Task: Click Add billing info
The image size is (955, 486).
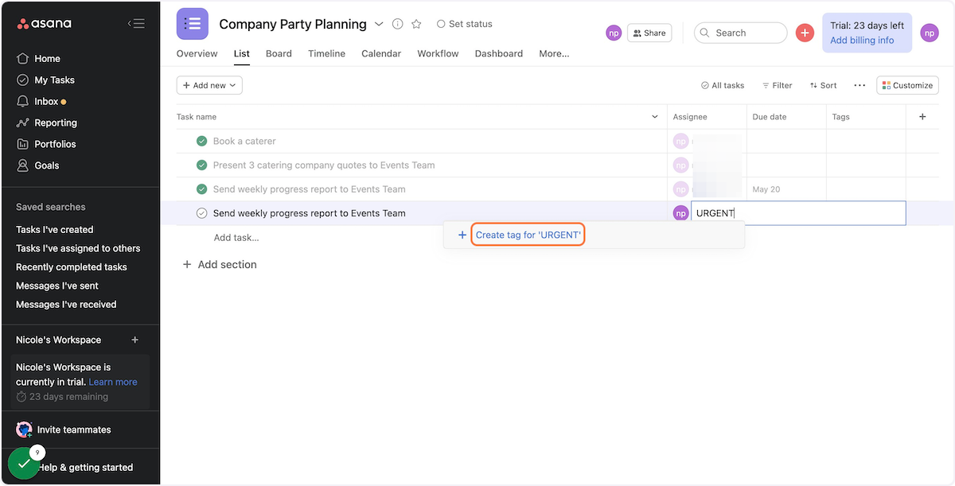Action: 862,41
